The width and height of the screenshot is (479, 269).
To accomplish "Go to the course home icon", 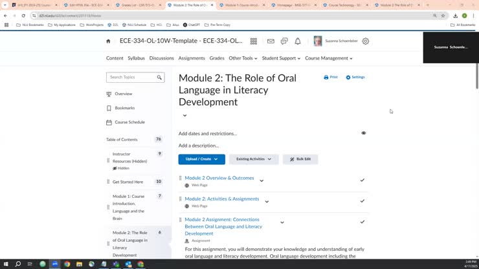I will coord(108,41).
